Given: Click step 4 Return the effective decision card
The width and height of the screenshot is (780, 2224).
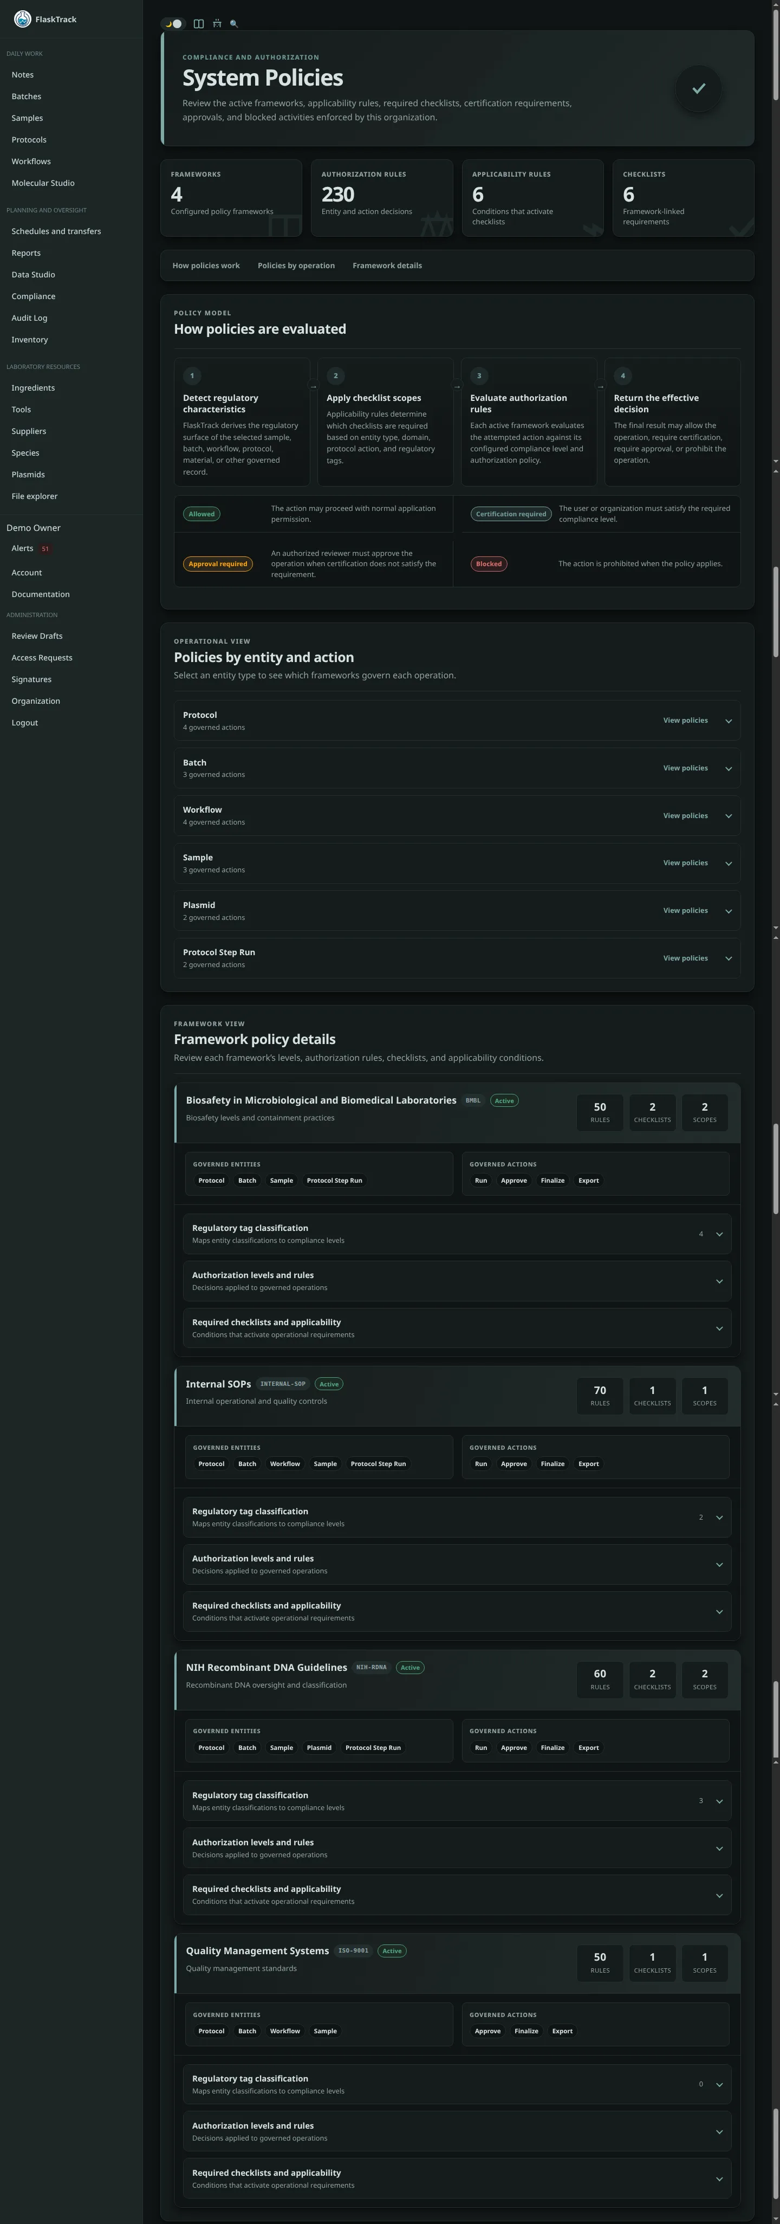Looking at the screenshot, I should click(x=672, y=422).
